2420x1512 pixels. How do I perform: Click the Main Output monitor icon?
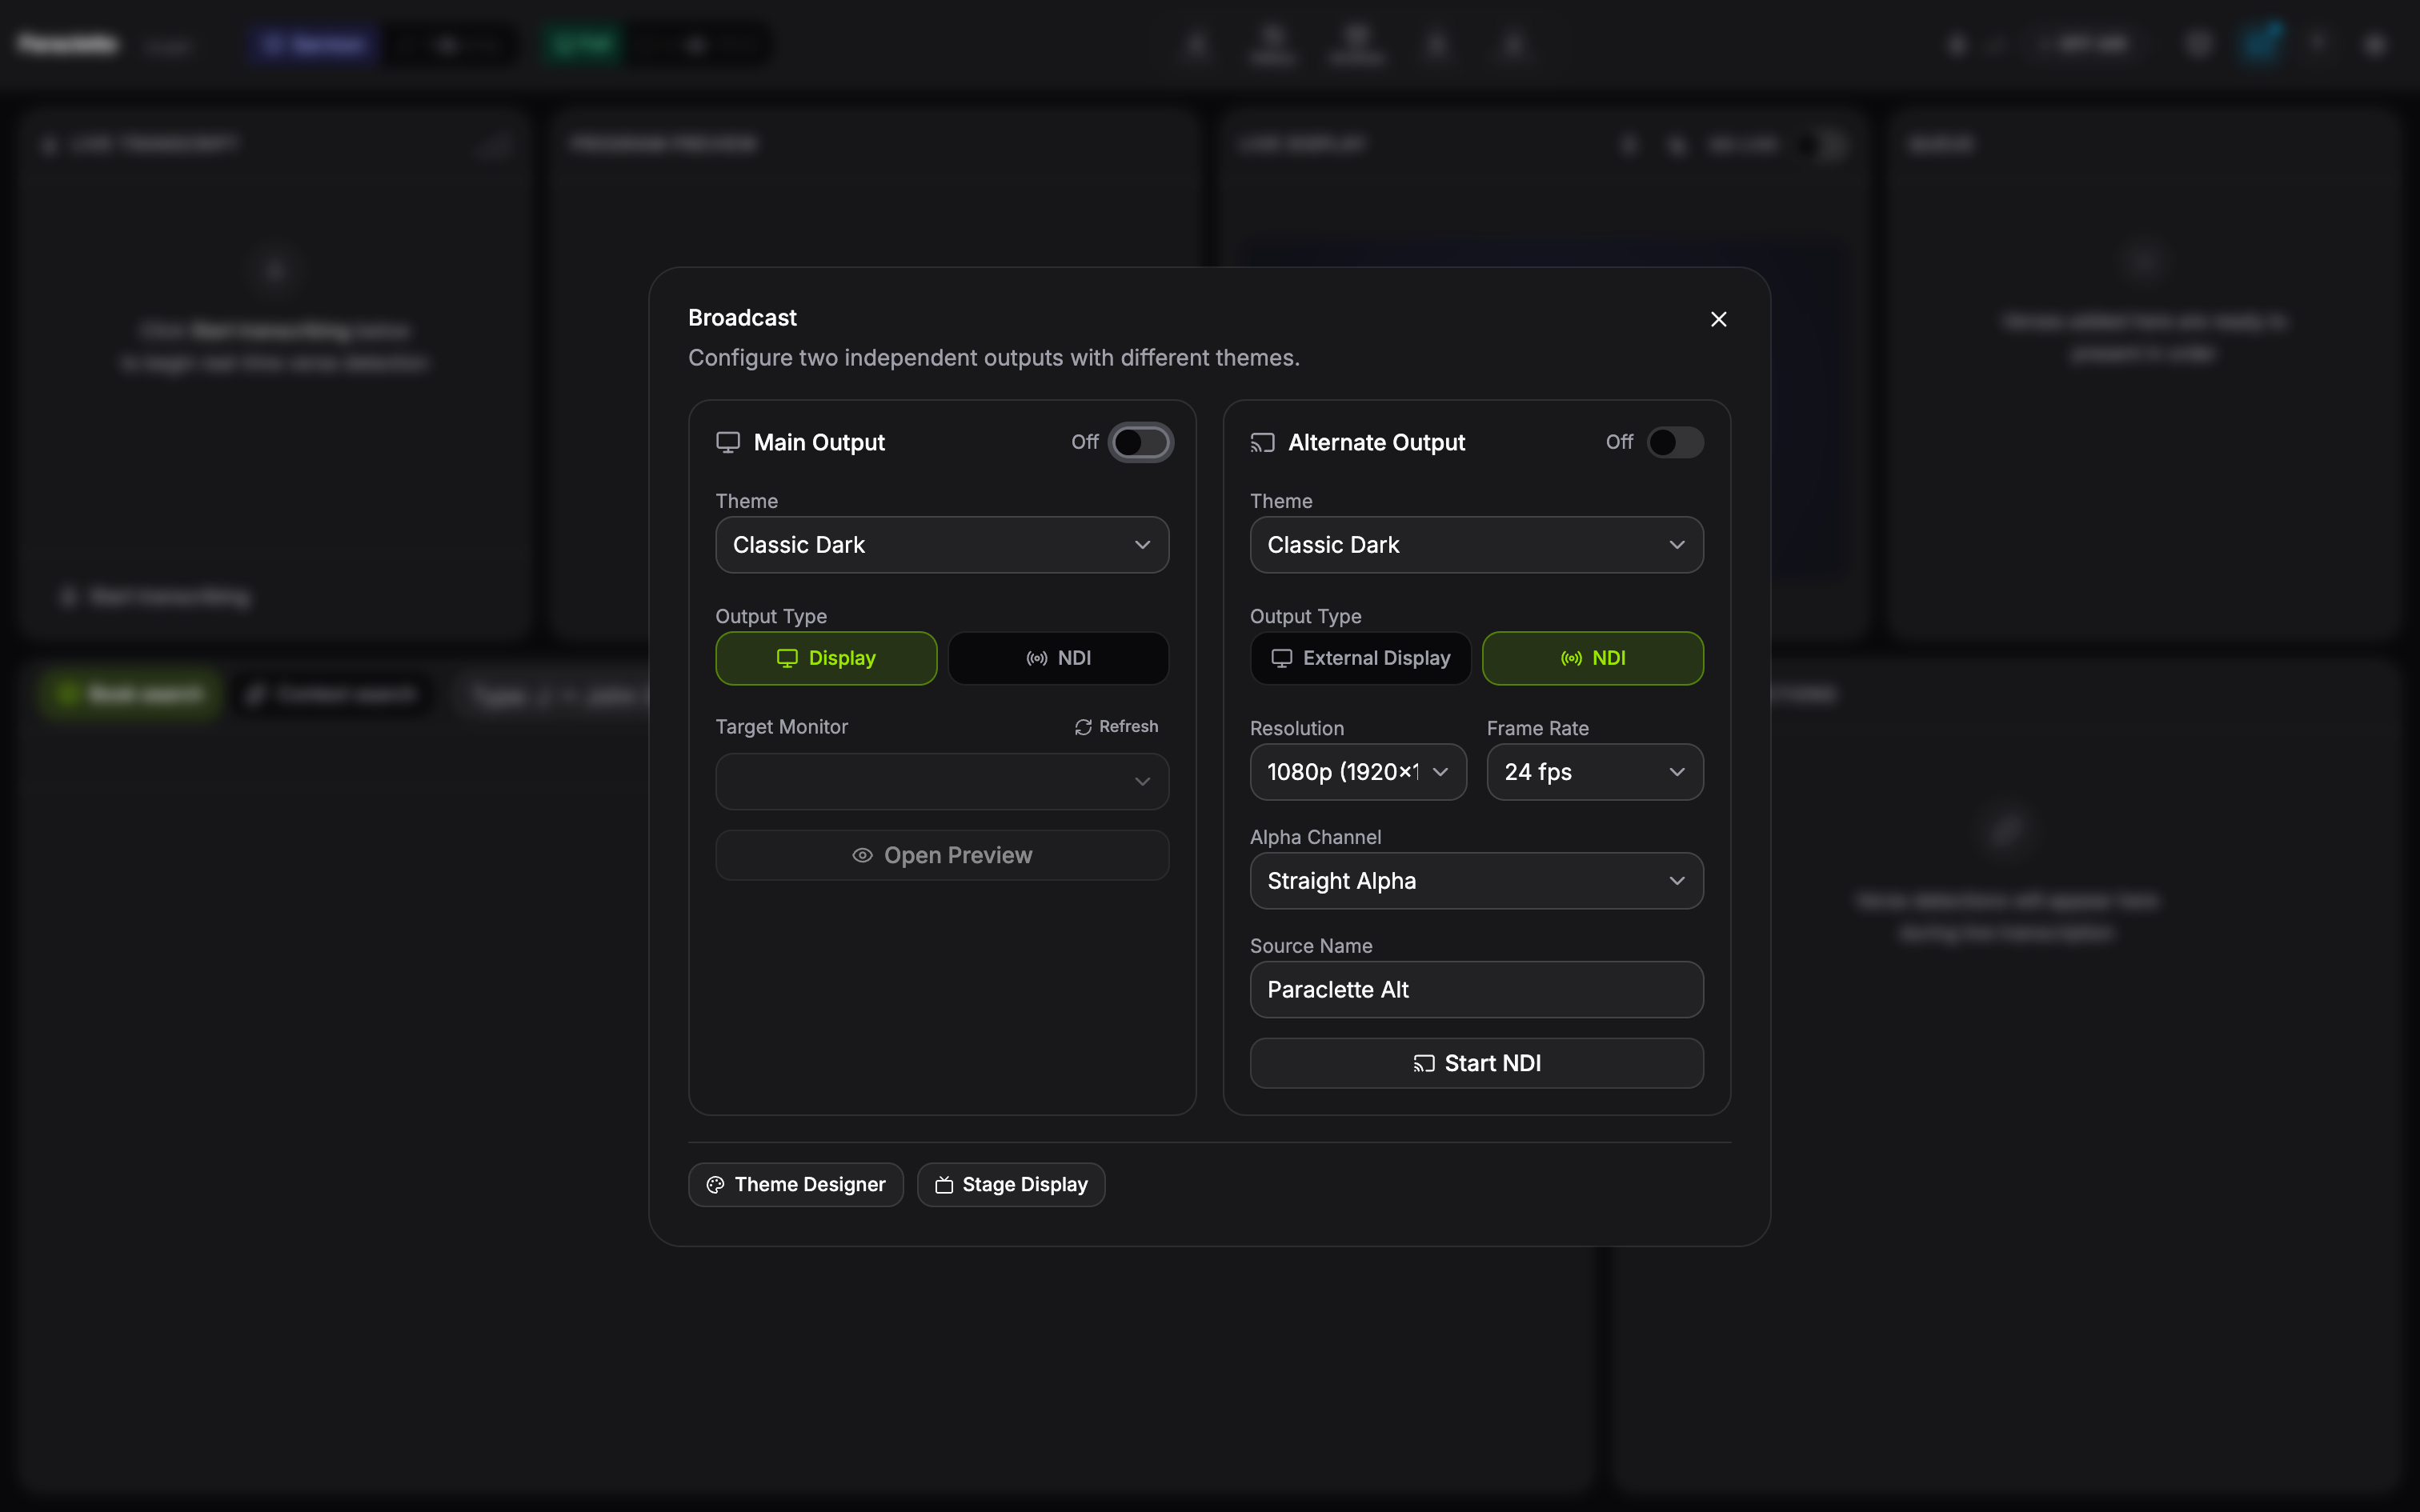pyautogui.click(x=728, y=442)
